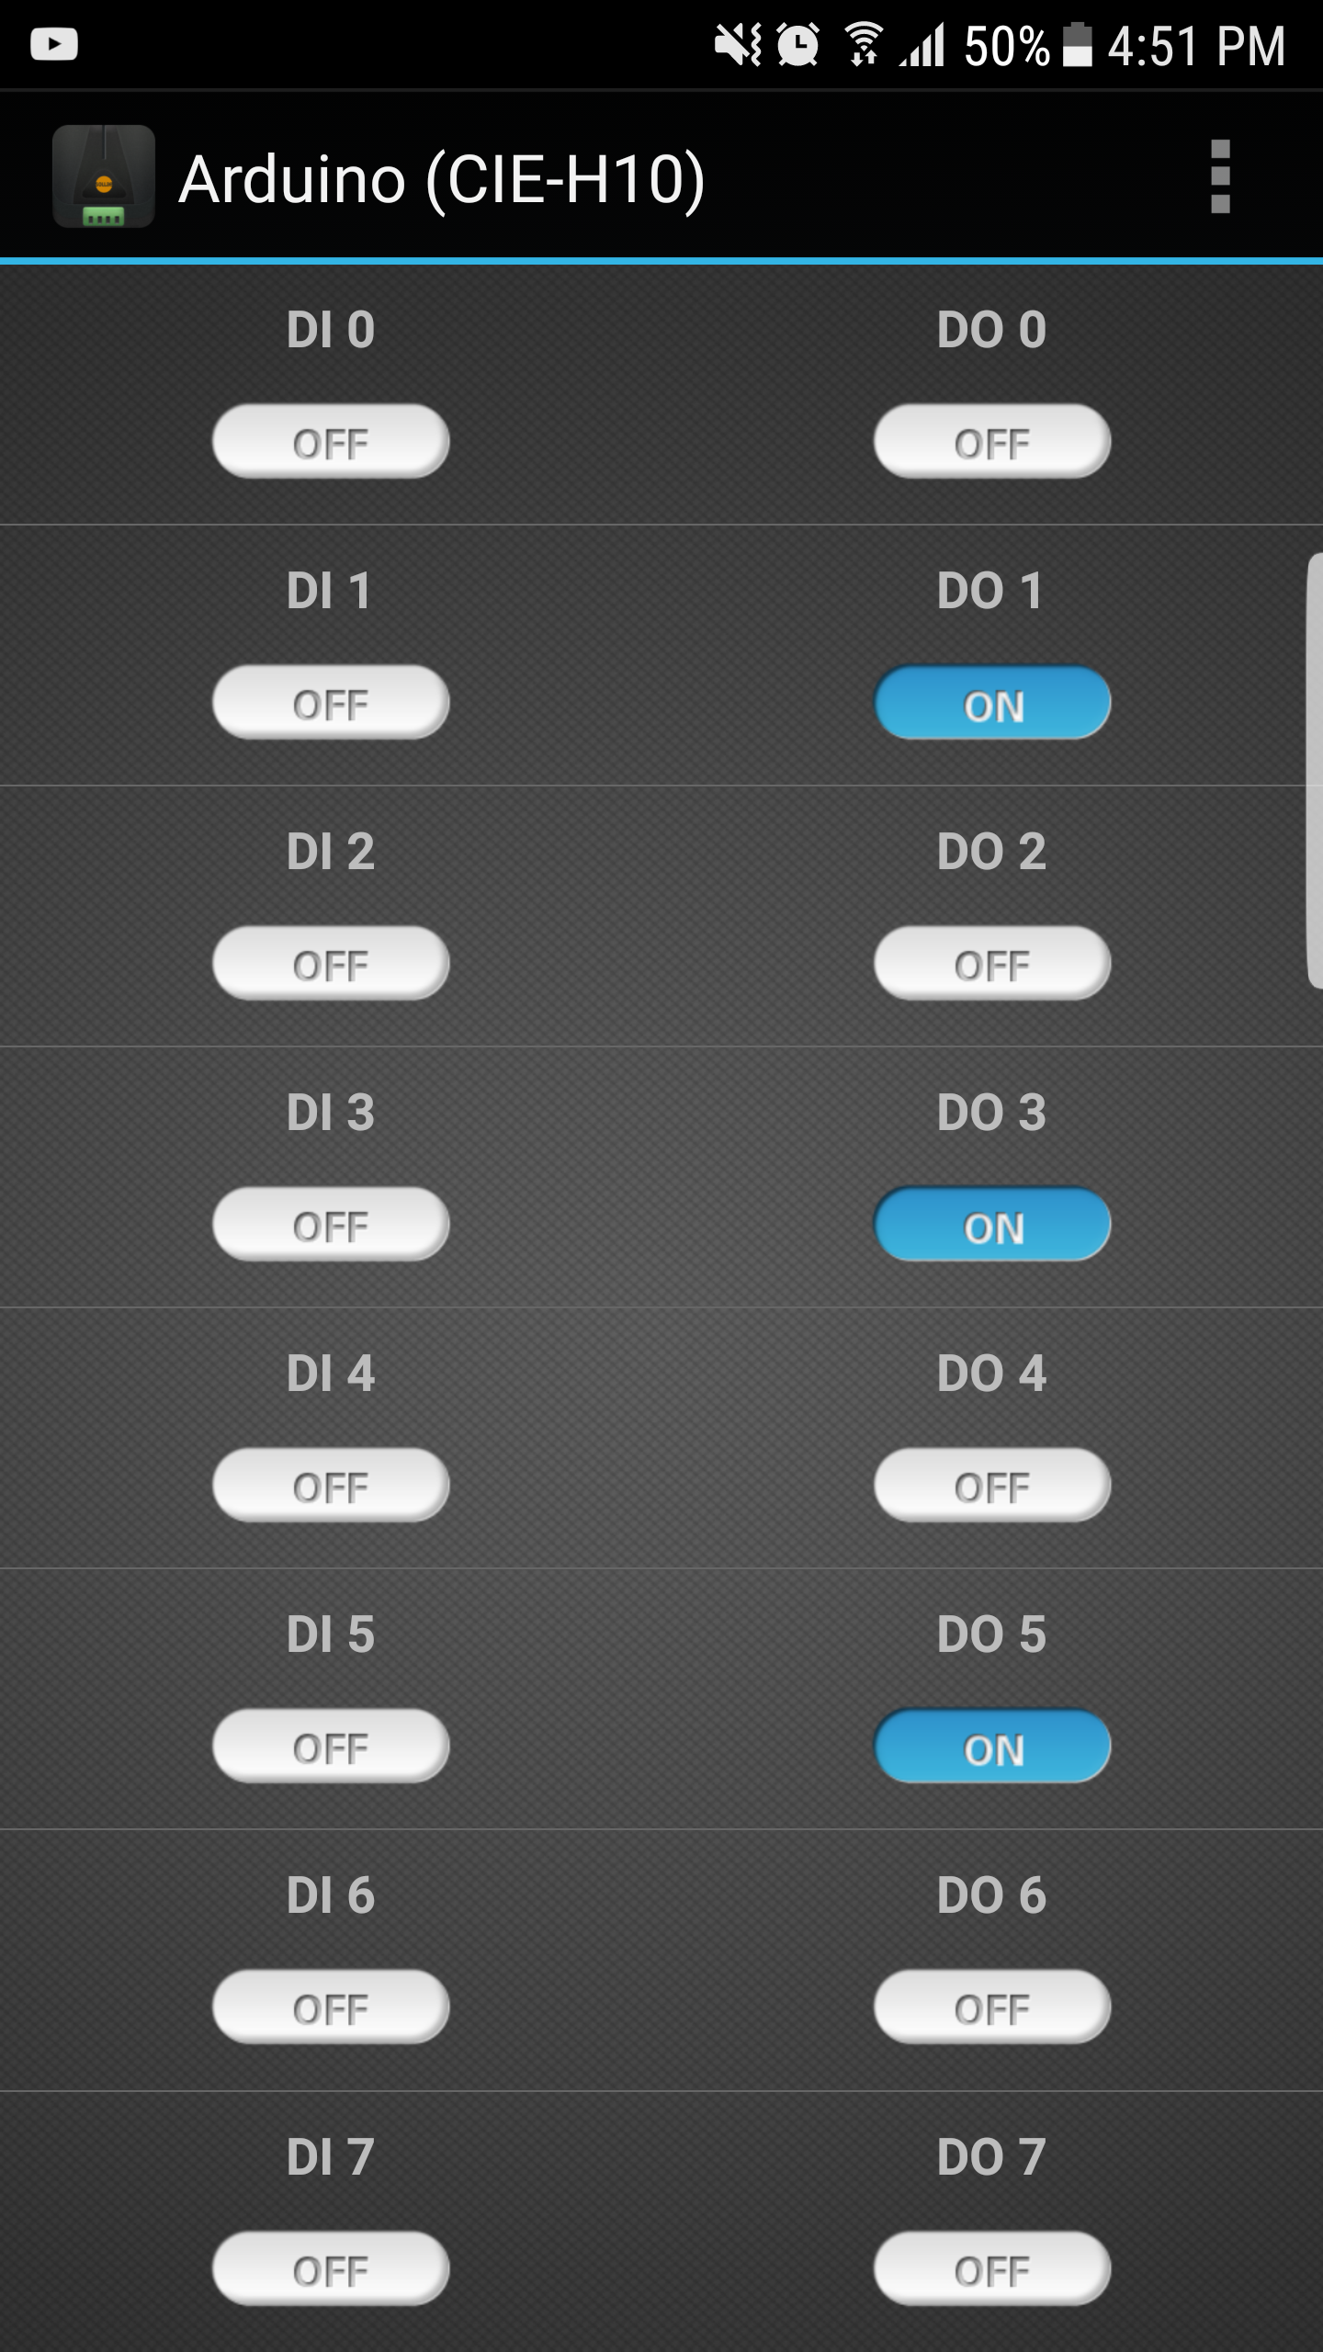Enable the DO 2 output
This screenshot has height=2352, width=1323.
990,963
